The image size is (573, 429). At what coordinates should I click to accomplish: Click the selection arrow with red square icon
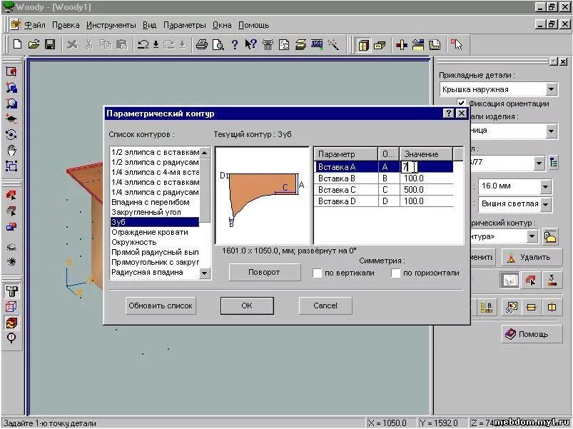(457, 45)
